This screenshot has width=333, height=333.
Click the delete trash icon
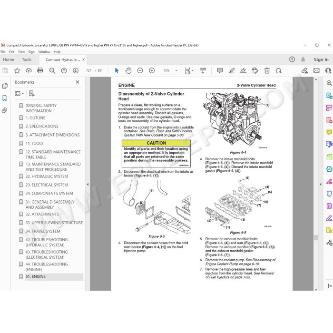pos(267,70)
